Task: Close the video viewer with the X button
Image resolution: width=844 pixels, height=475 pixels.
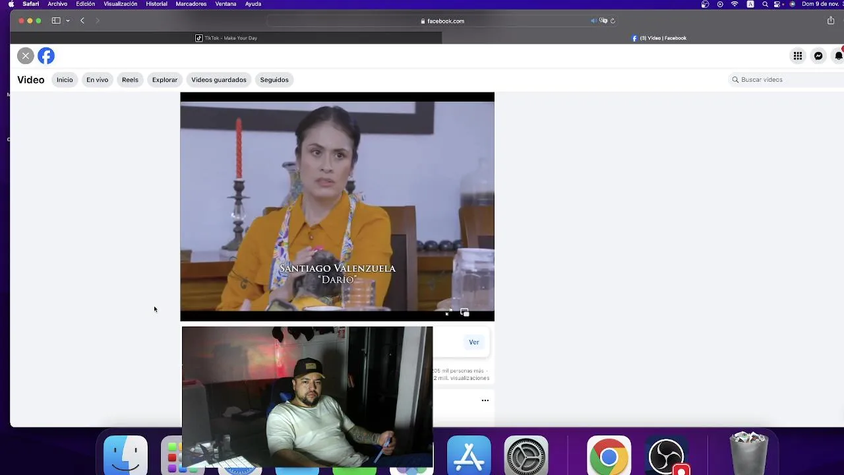Action: pos(26,56)
